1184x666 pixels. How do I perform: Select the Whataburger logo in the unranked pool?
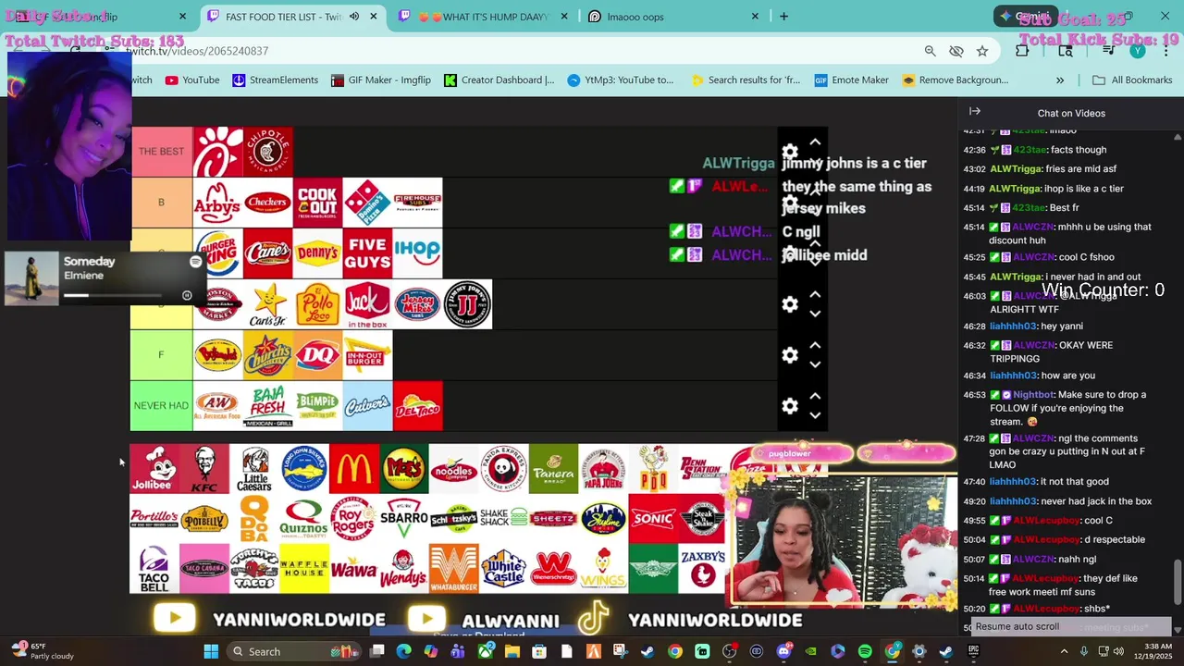[x=453, y=569]
